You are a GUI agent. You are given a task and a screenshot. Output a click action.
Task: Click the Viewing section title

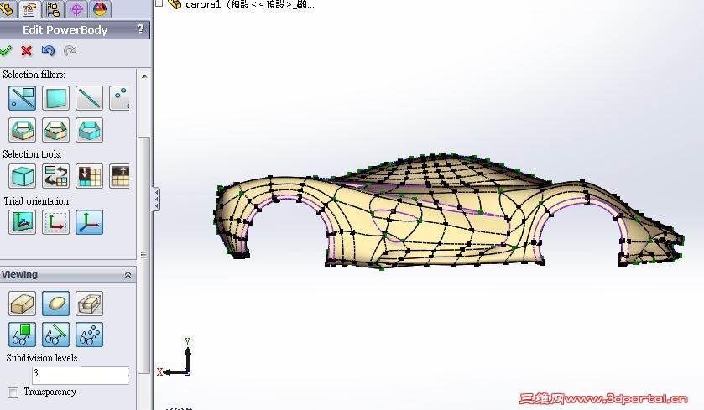19,274
